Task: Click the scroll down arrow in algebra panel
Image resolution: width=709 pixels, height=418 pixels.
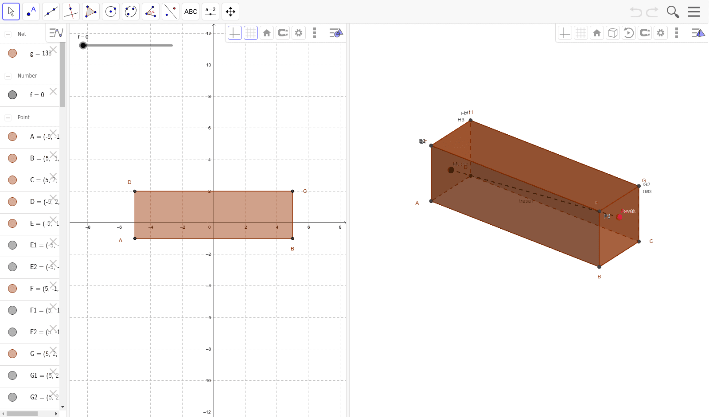Action: pos(62,406)
